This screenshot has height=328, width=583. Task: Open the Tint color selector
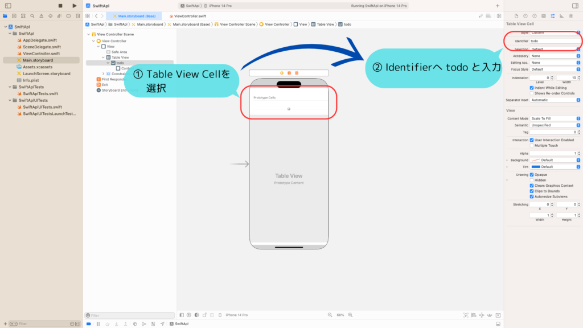555,167
